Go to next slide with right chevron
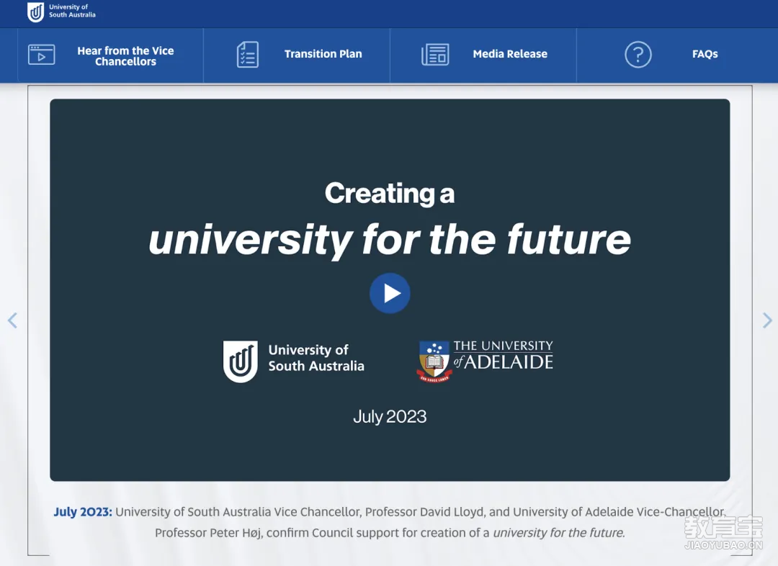Screen dimensions: 778x566 tap(767, 320)
